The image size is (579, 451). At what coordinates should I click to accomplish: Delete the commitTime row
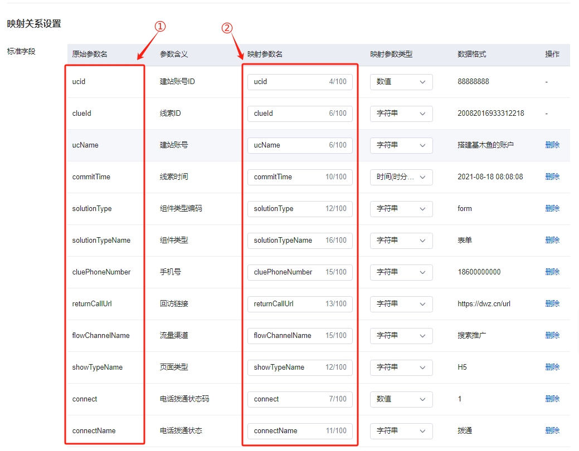coord(552,177)
